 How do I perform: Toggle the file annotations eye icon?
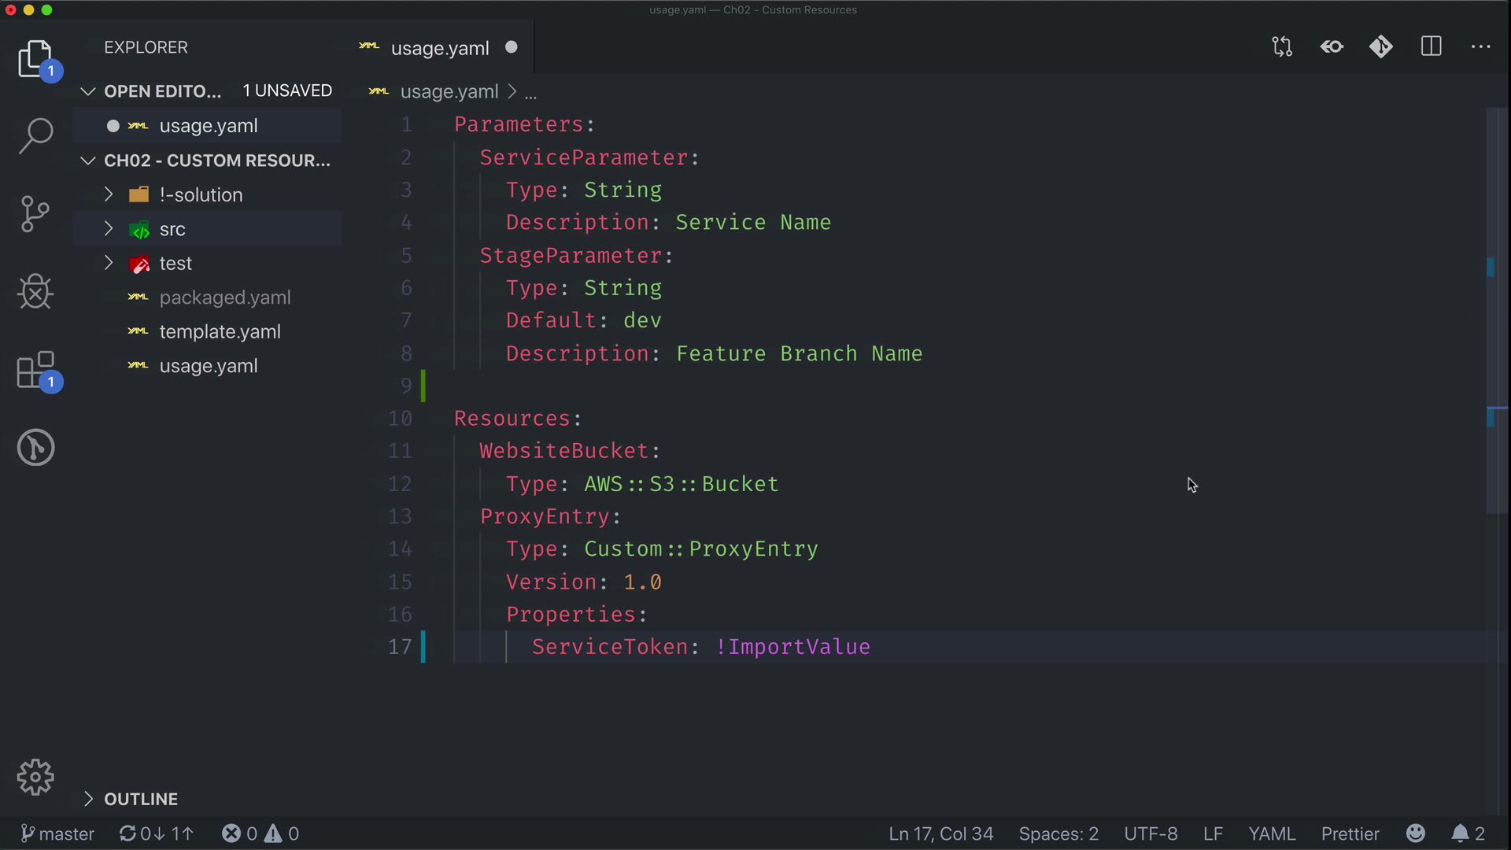point(1332,47)
